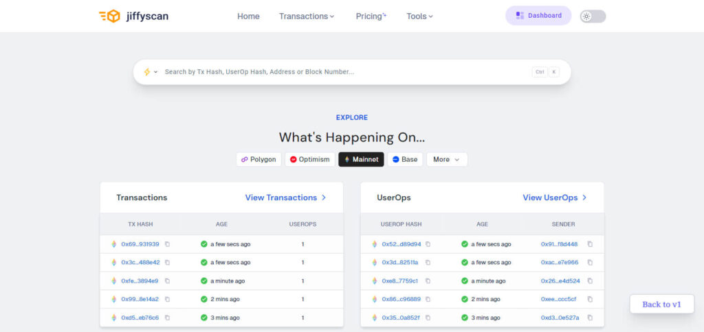Copy transaction hash 0x69...931939
Screen dimensions: 704x332
tap(168, 244)
